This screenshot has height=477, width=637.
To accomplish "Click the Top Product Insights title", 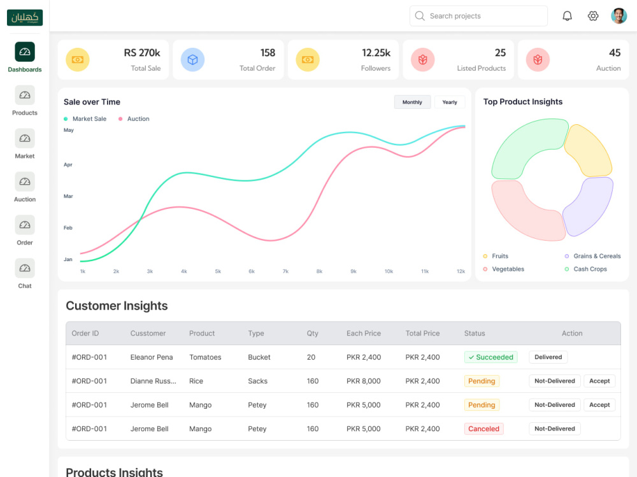I will tap(523, 101).
